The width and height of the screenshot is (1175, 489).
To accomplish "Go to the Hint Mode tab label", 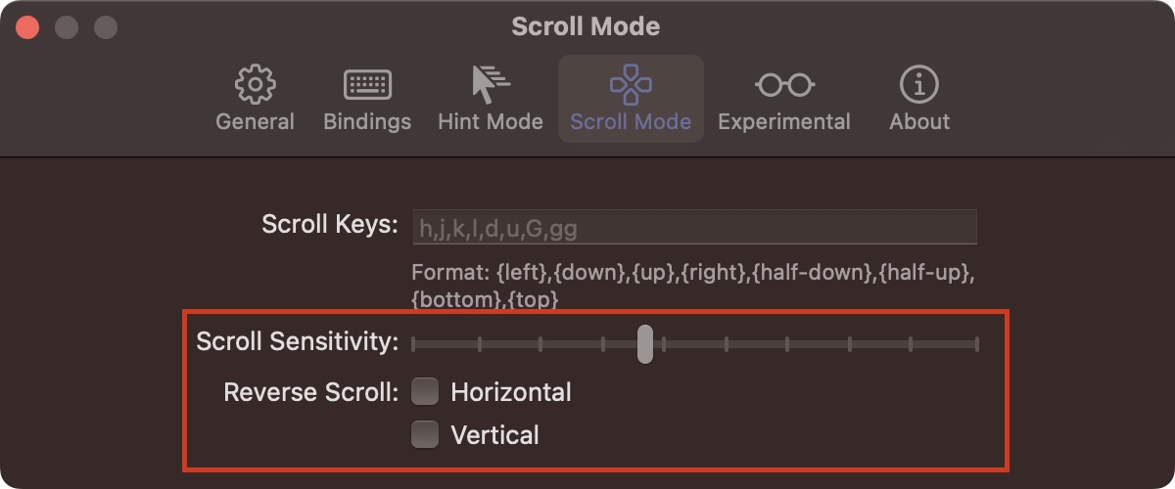I will coord(490,122).
